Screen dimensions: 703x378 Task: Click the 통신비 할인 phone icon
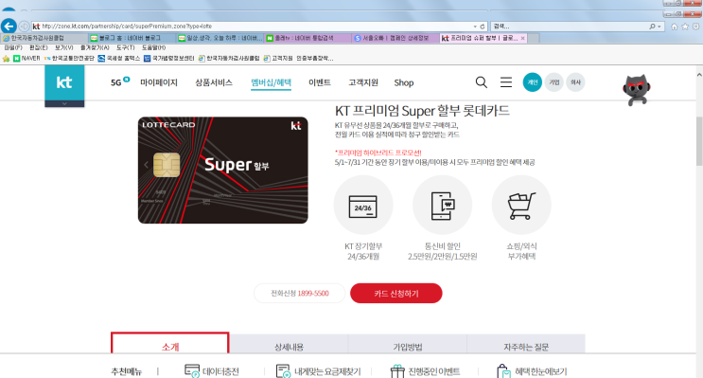pyautogui.click(x=442, y=205)
